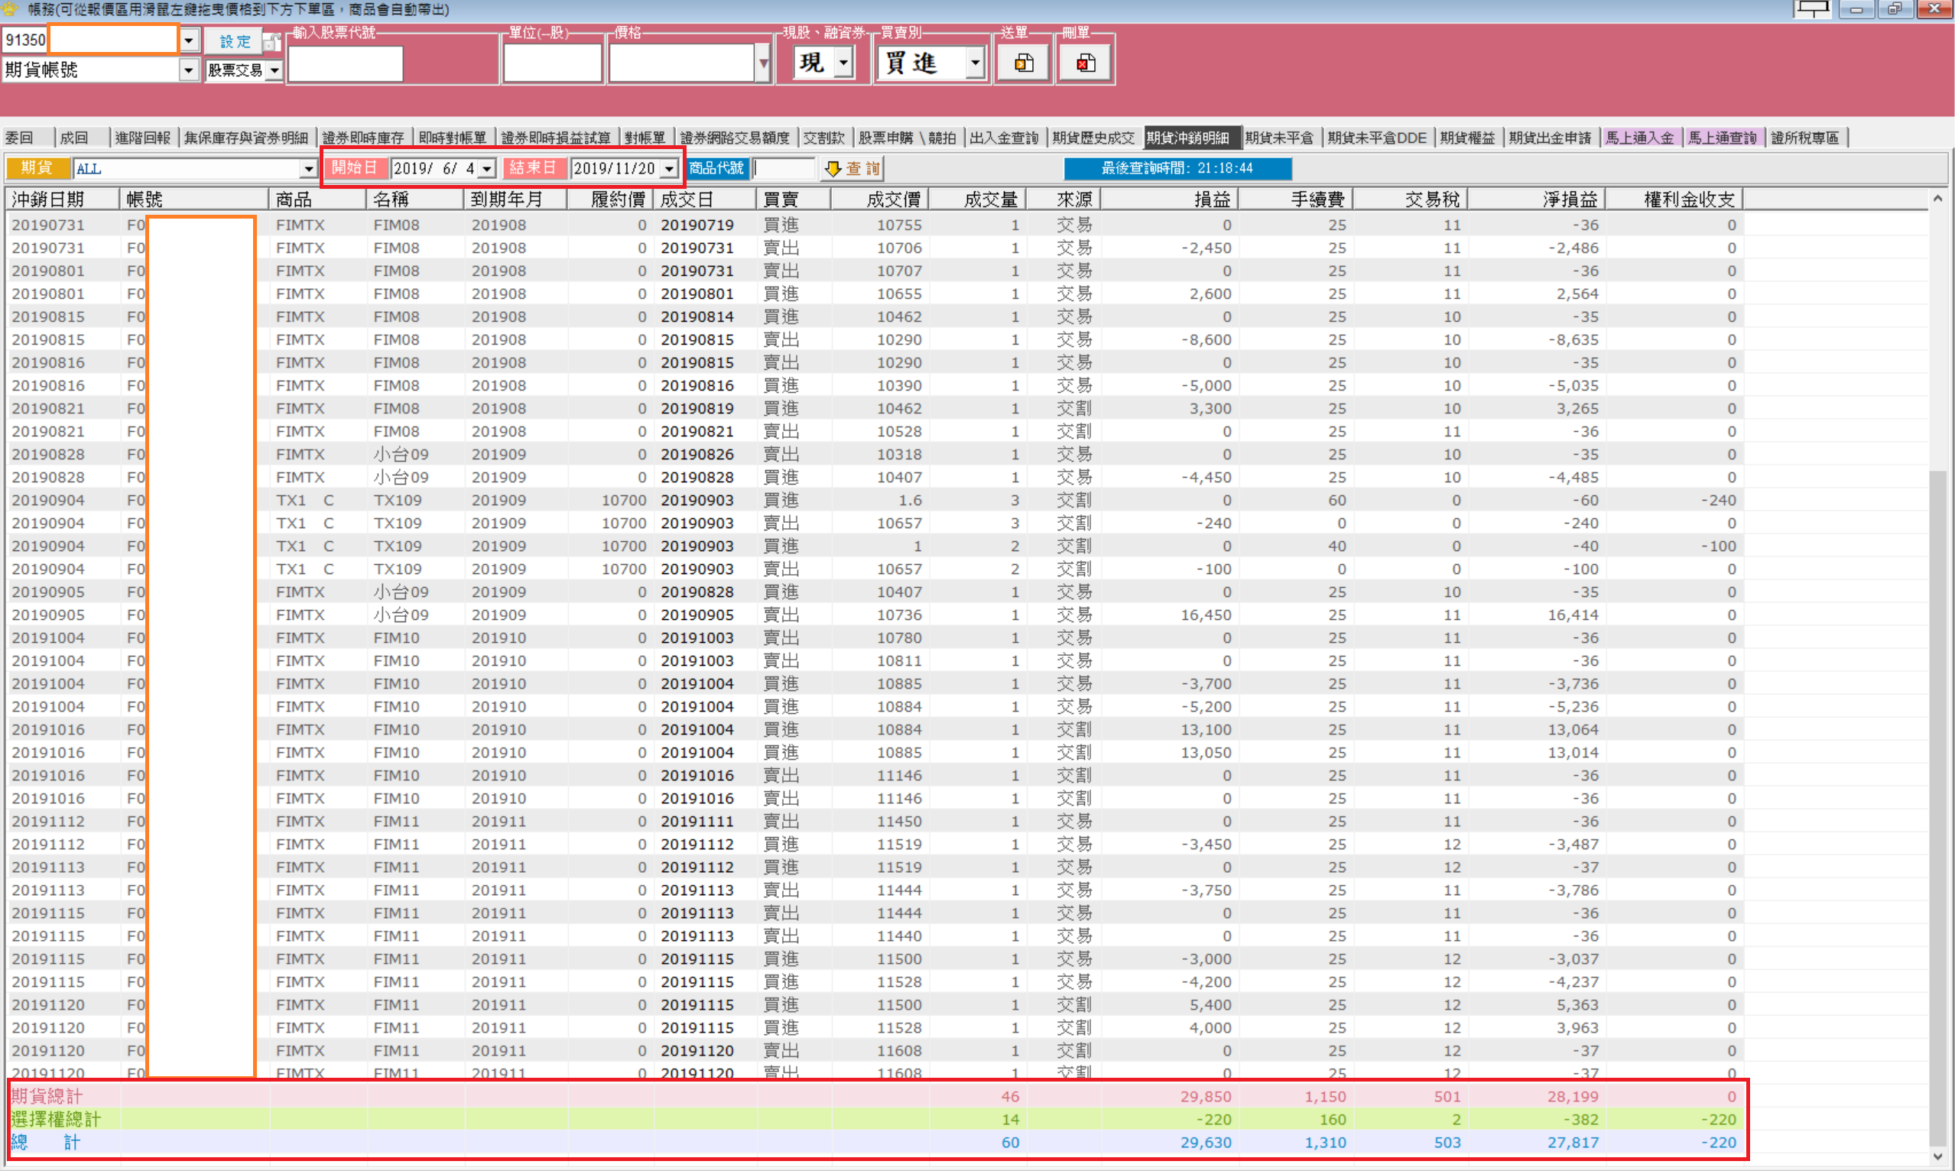Open the 即時對帳單 tab

[x=453, y=138]
